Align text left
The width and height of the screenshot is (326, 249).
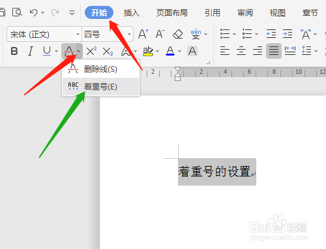tap(225, 51)
